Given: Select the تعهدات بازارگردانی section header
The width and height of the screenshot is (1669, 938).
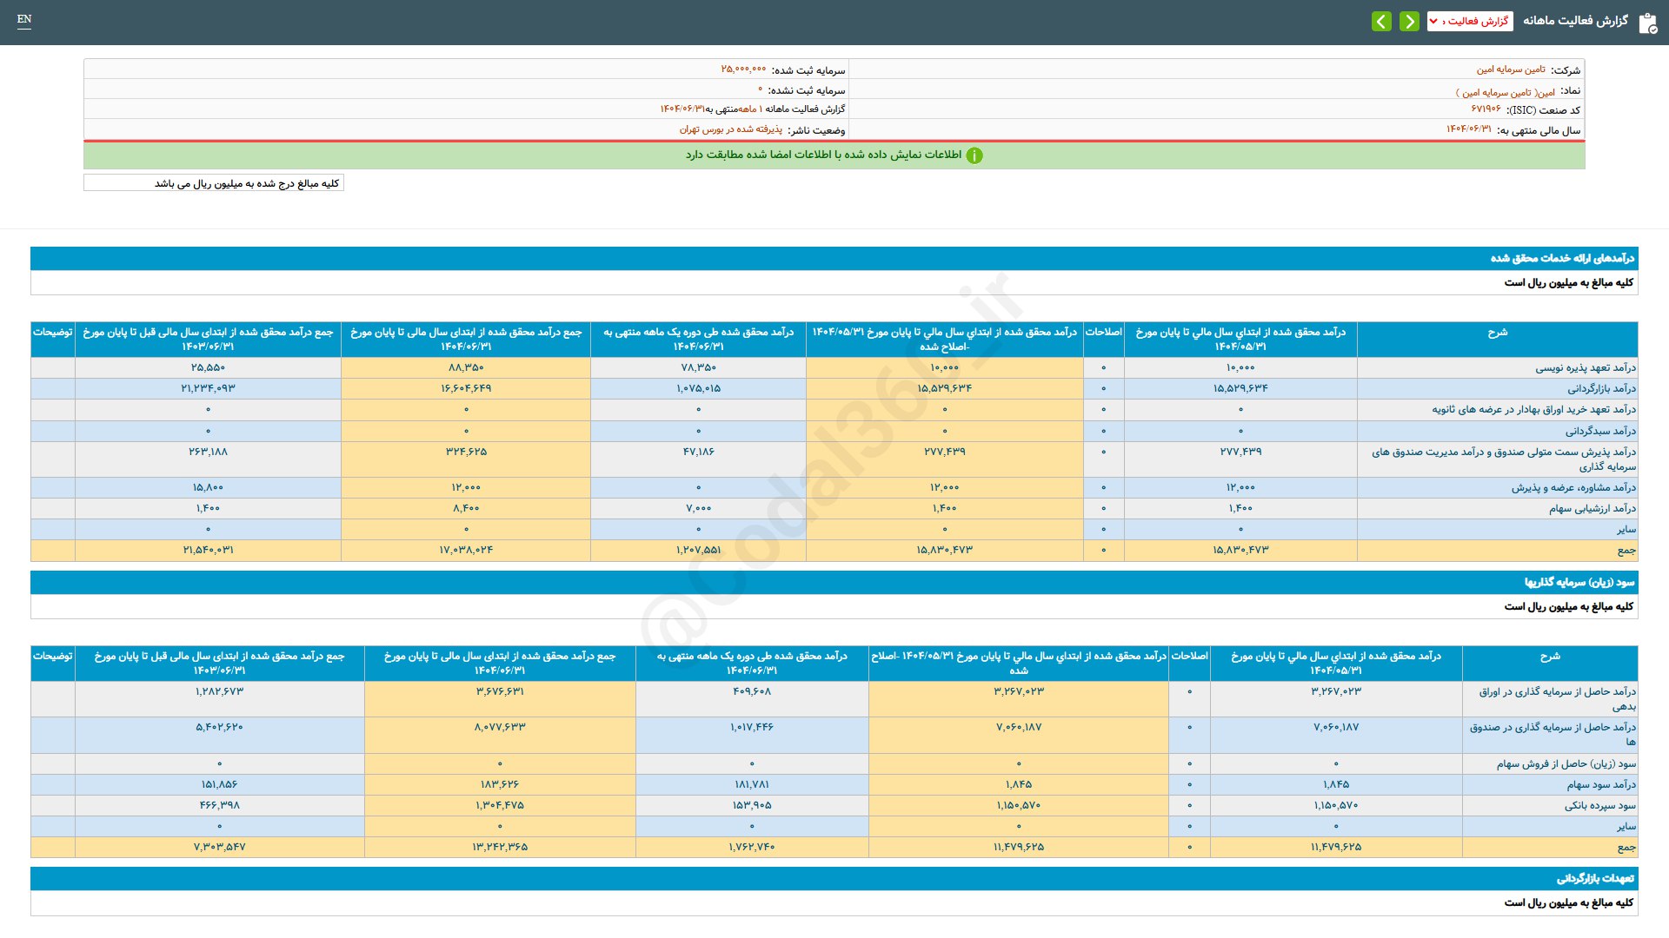Looking at the screenshot, I should tap(1595, 878).
